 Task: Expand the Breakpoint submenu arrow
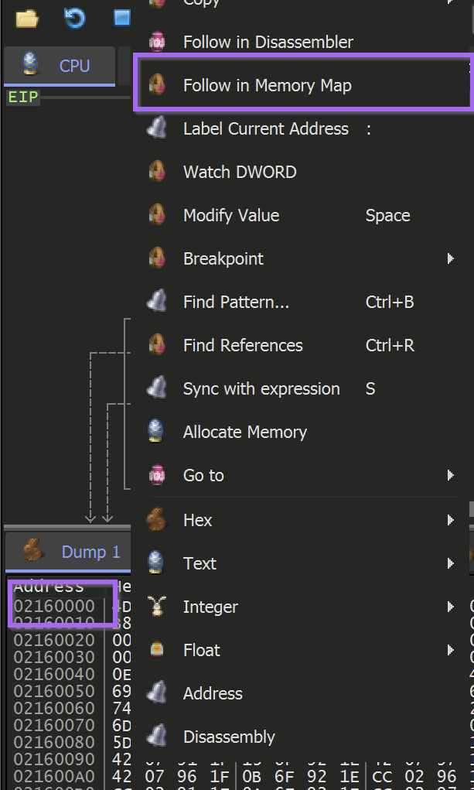point(450,258)
